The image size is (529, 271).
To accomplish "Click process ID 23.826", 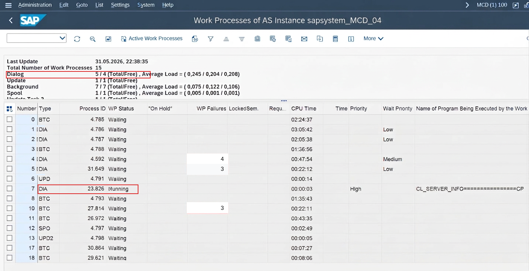I will tap(83, 189).
